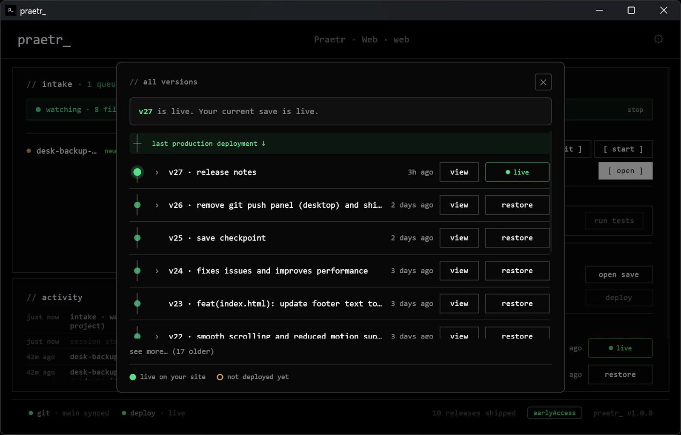This screenshot has height=435, width=681.
Task: Click the not deployed yet legend circle
Action: (220, 377)
